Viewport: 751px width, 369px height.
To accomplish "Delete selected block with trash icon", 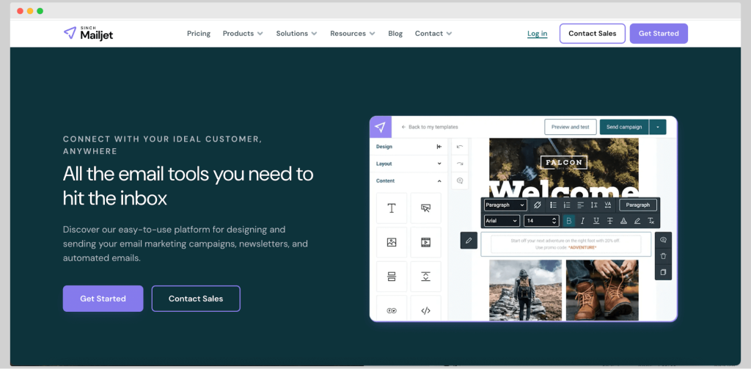I will click(x=663, y=256).
